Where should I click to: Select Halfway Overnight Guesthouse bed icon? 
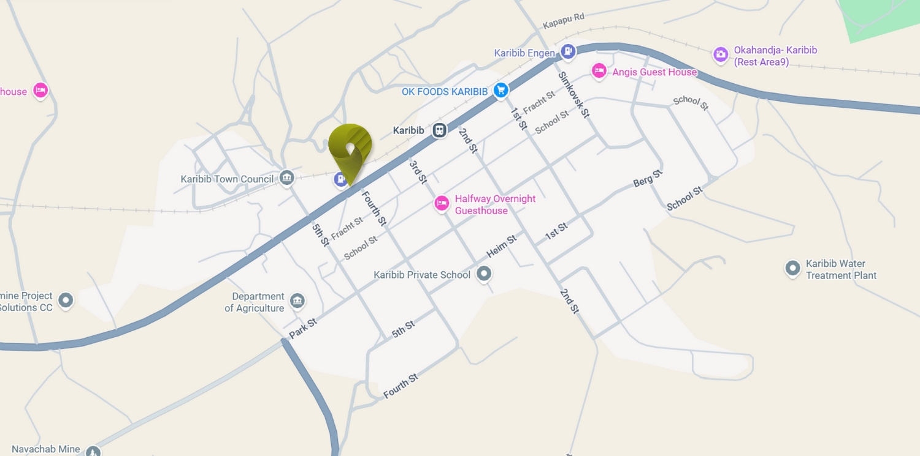click(442, 204)
